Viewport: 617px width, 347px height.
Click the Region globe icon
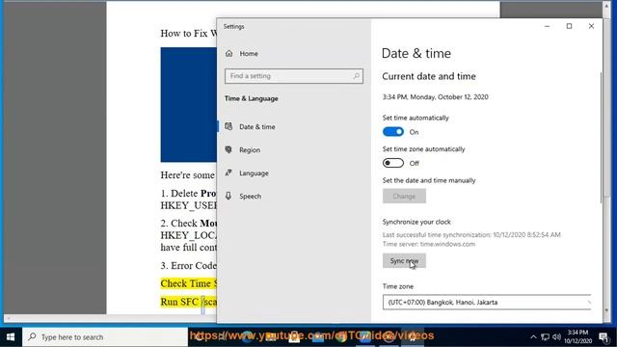pos(228,149)
